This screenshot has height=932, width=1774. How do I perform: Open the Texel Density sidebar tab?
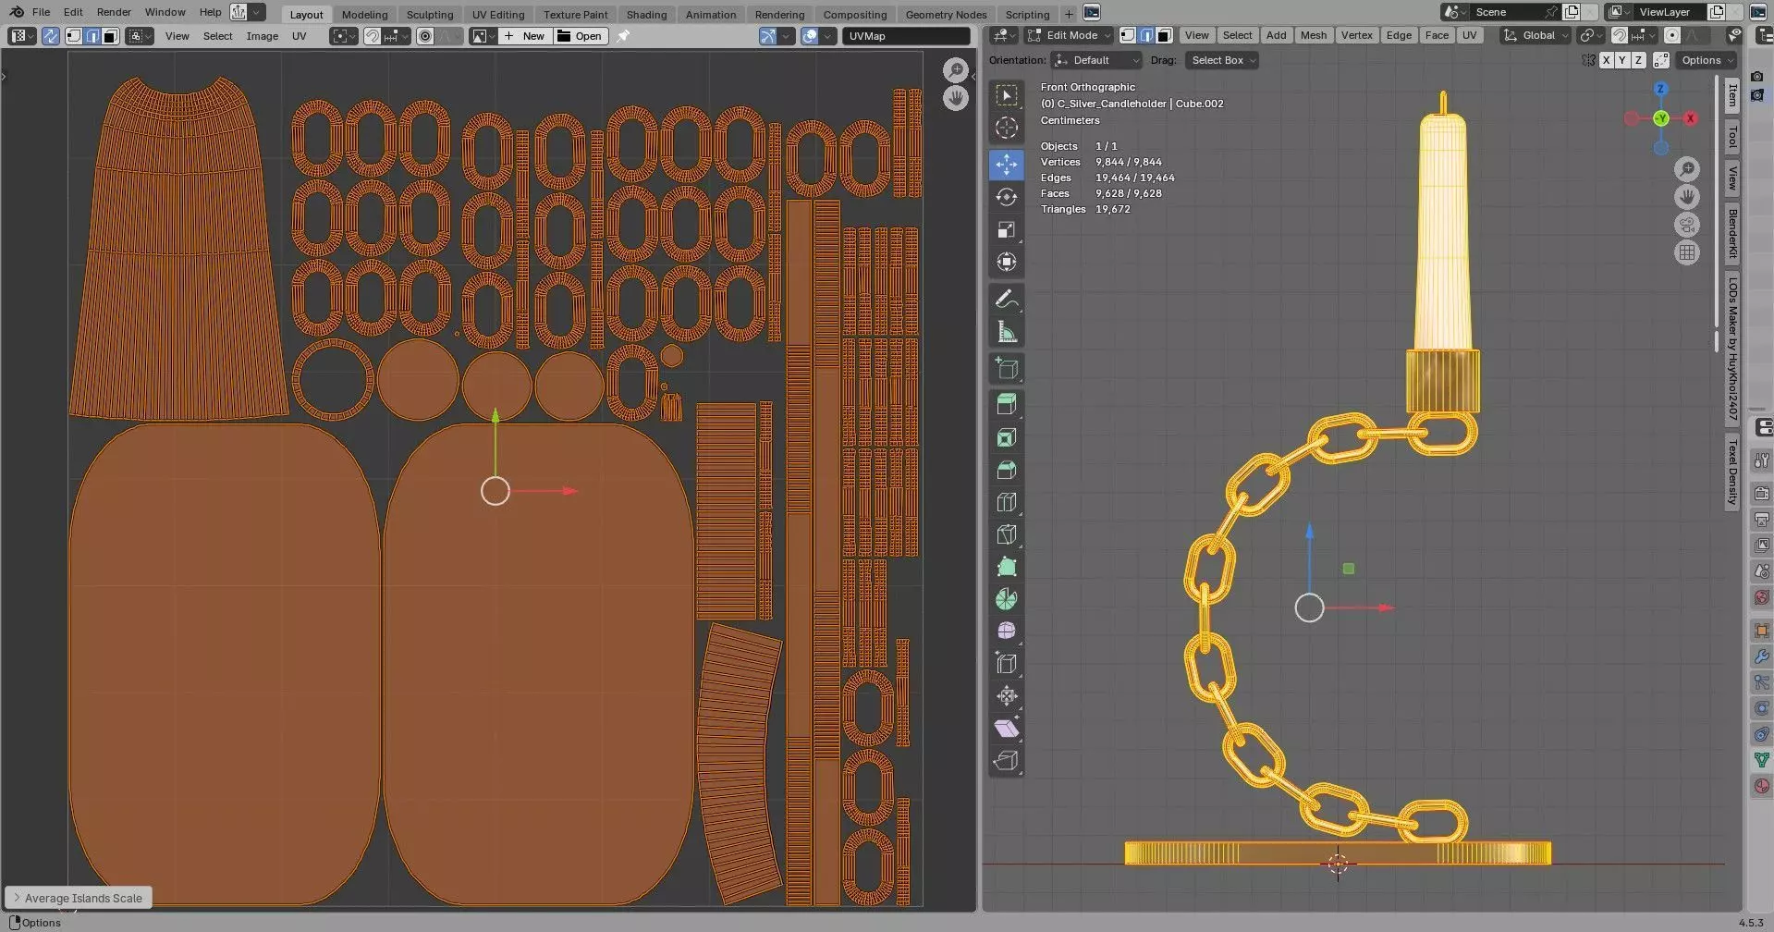1732,472
